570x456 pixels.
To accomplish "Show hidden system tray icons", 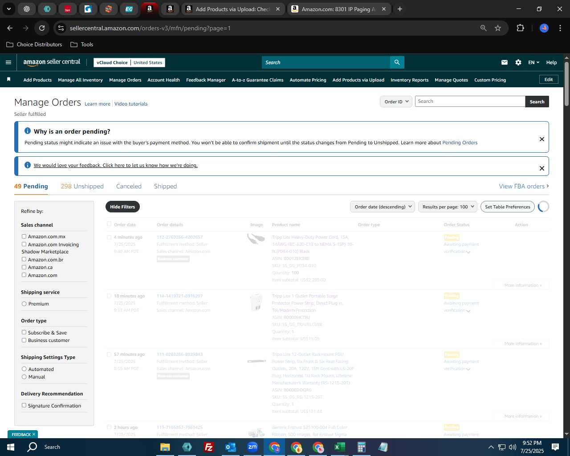I will (x=491, y=447).
